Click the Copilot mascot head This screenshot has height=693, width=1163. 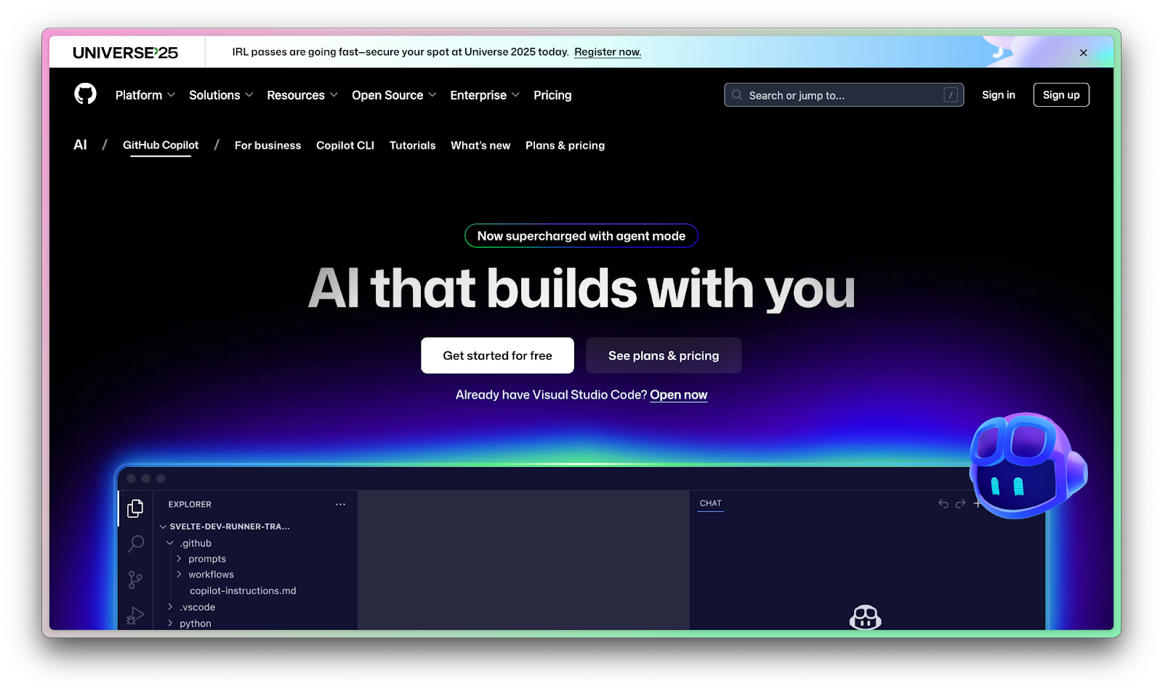point(1027,466)
